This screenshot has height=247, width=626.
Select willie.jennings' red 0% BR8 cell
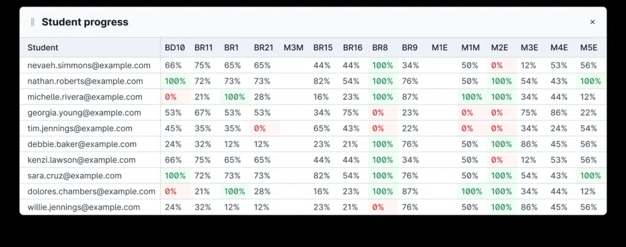(x=378, y=207)
